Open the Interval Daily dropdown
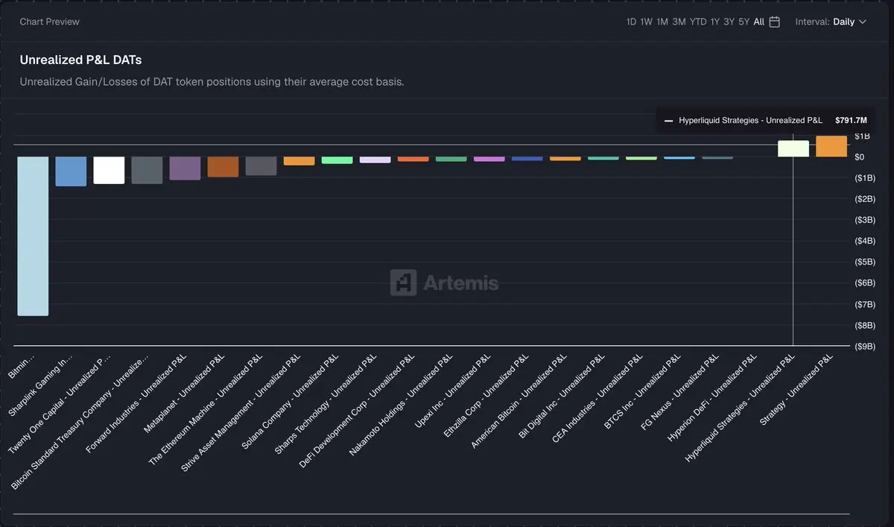 (831, 22)
